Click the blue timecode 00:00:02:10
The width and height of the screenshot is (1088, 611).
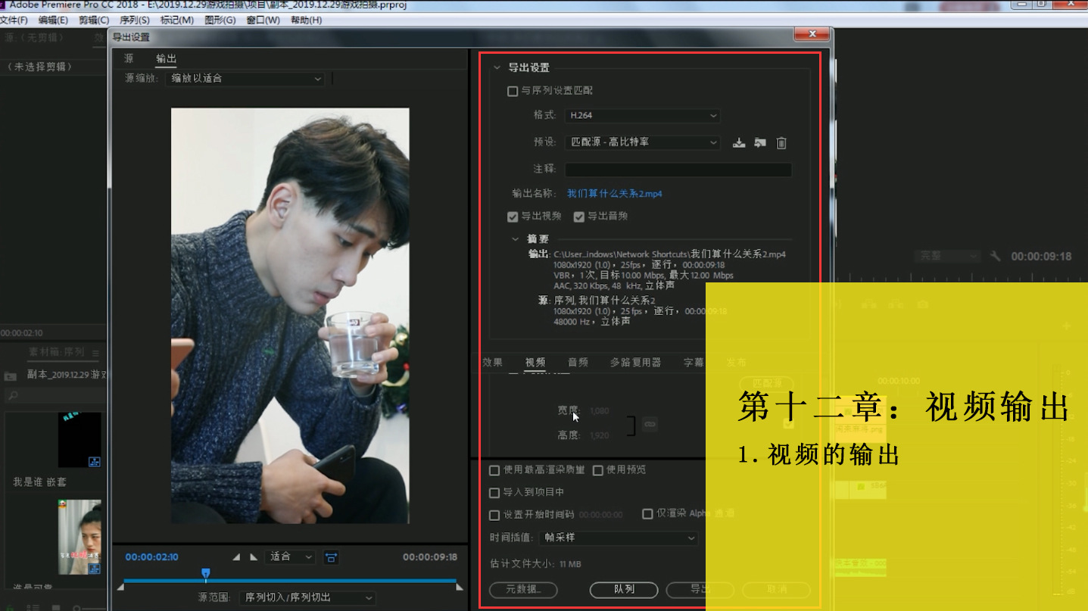tap(152, 557)
